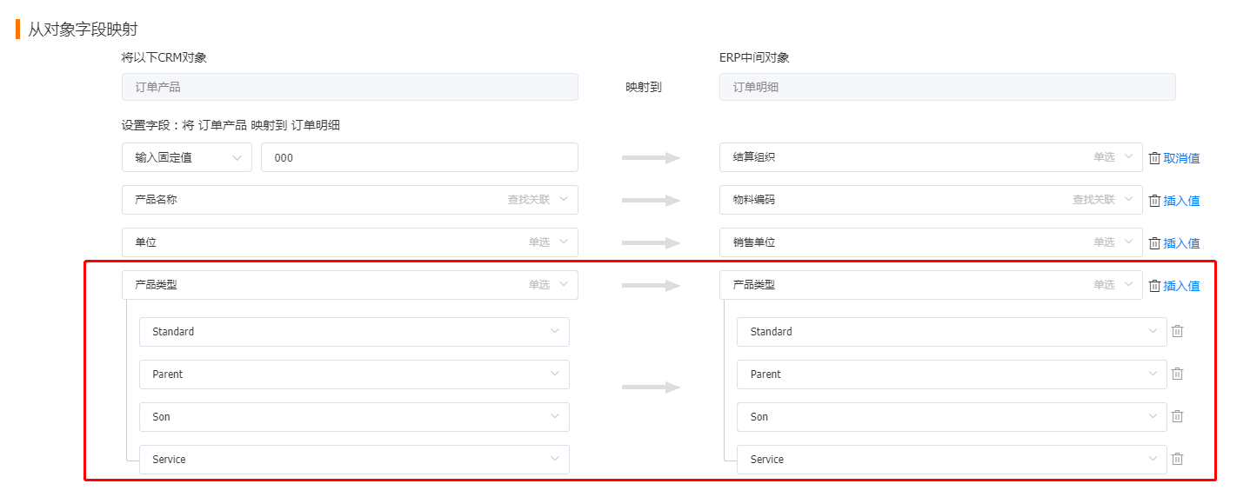The width and height of the screenshot is (1250, 497).
Task: Click 取消值 link for 结算组织
Action: tap(1182, 158)
